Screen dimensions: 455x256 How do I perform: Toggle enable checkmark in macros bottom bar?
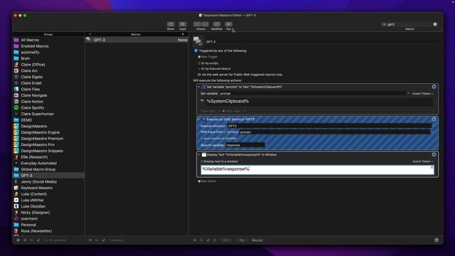pos(104,240)
